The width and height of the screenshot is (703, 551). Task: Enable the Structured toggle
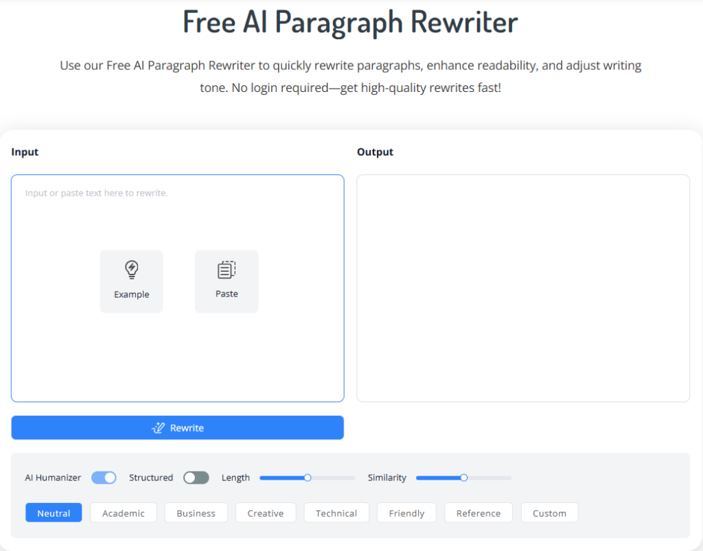[x=196, y=478]
